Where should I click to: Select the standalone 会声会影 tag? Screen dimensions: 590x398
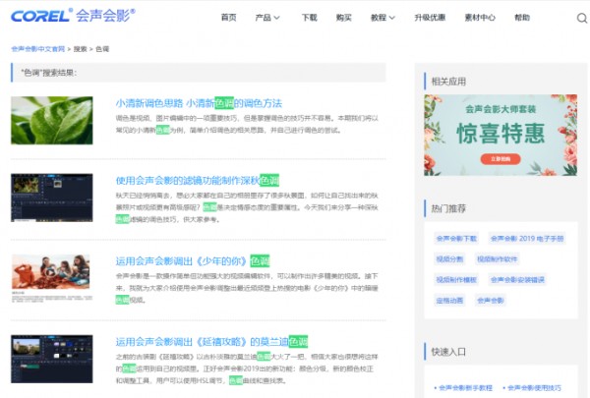point(491,300)
